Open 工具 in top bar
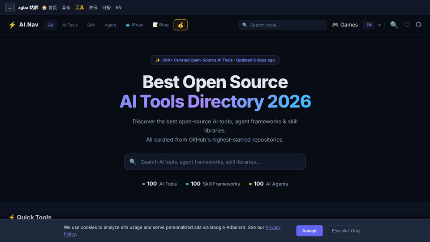Viewport: 430px width, 242px height. pyautogui.click(x=80, y=8)
